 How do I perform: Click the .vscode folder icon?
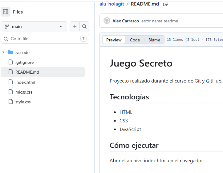point(10,52)
